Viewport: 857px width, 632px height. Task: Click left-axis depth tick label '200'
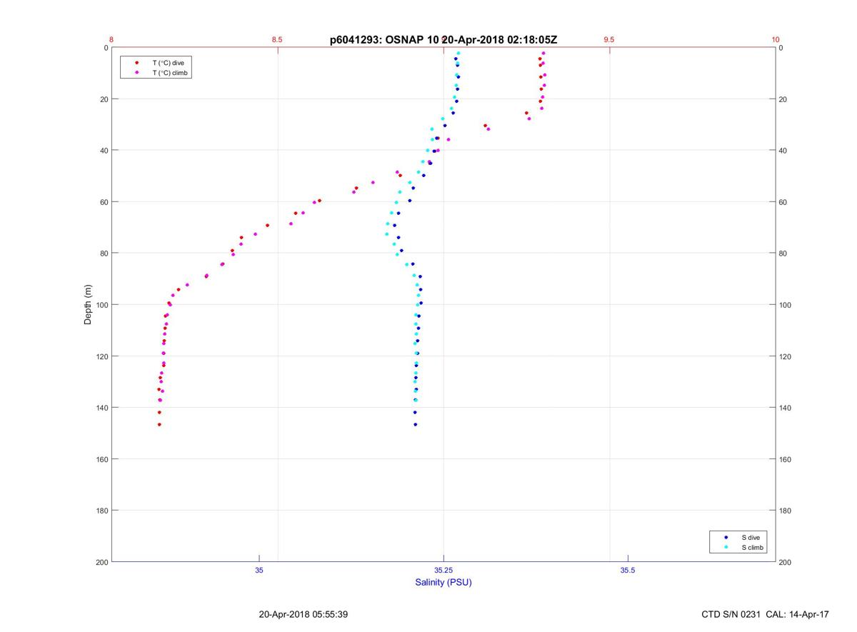coord(101,562)
